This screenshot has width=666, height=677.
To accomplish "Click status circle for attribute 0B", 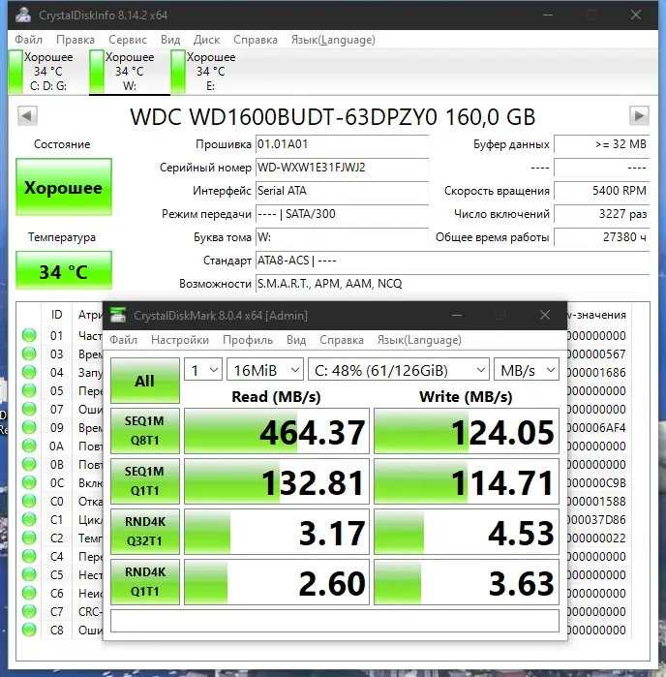I will (29, 464).
